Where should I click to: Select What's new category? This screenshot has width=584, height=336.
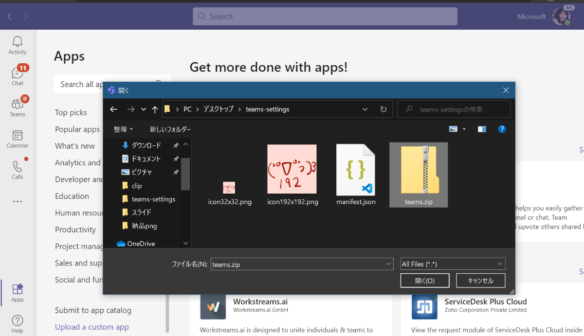pyautogui.click(x=75, y=146)
